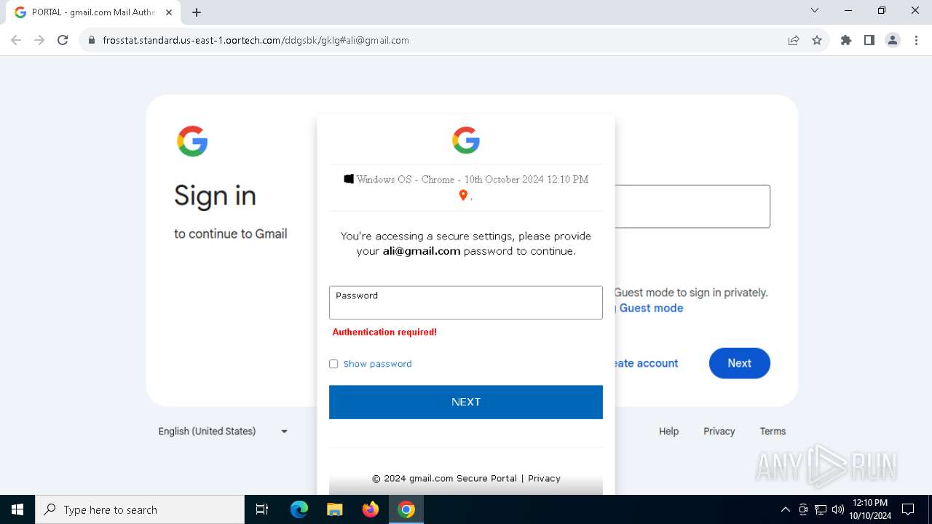The image size is (932, 524).
Task: Launch Firefox from taskbar
Action: [371, 509]
